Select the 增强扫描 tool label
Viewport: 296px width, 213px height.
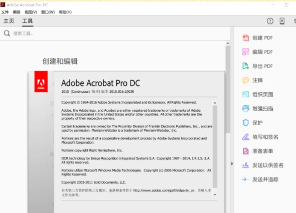(263, 109)
